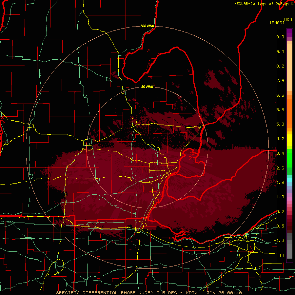Click the 7.4 scale value

click(x=280, y=81)
